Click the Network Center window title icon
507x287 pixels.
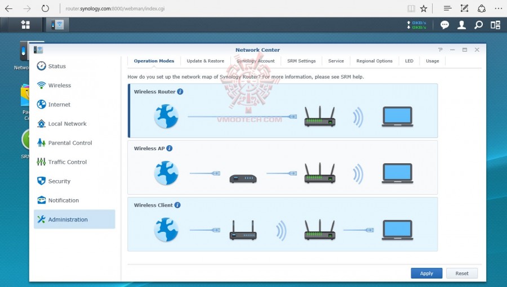click(x=38, y=50)
